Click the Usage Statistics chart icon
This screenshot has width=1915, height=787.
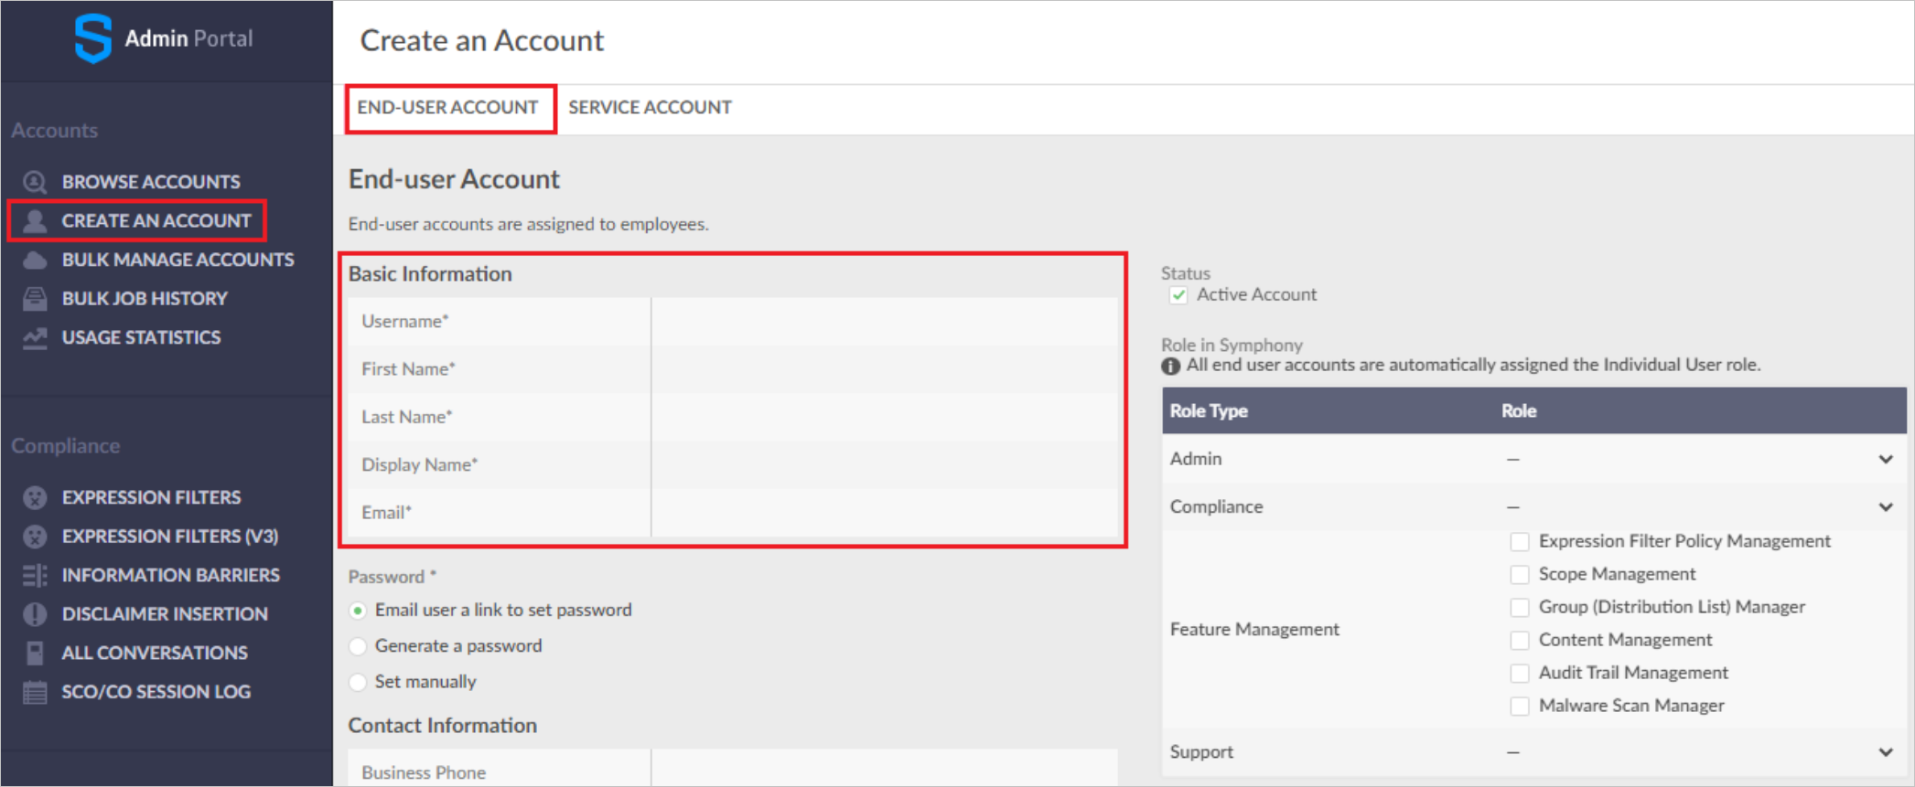click(35, 338)
